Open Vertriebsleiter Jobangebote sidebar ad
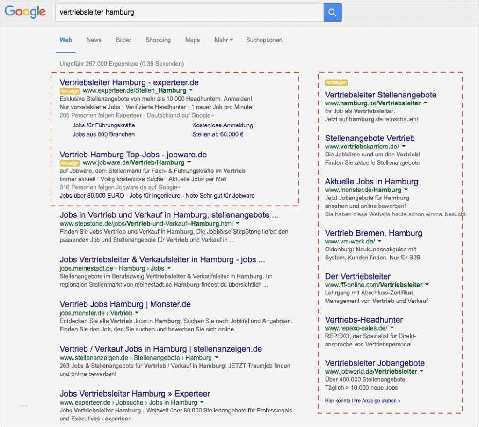 (375, 363)
